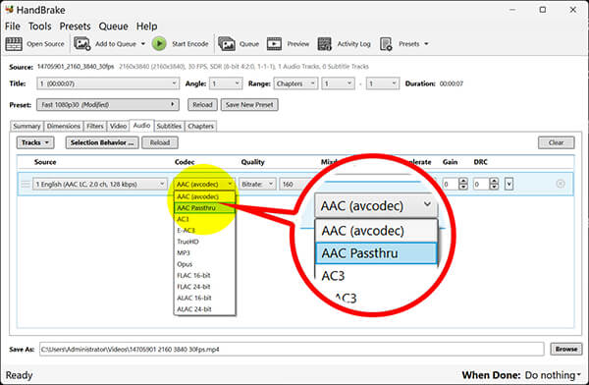Expand the Add to Queue arrow
The height and width of the screenshot is (385, 589).
143,44
